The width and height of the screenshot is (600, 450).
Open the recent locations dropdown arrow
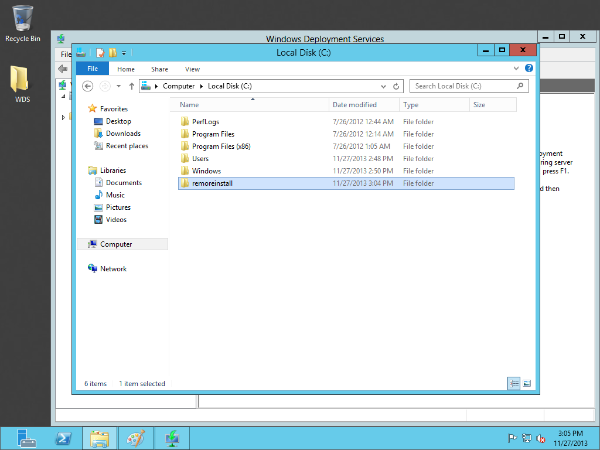118,86
